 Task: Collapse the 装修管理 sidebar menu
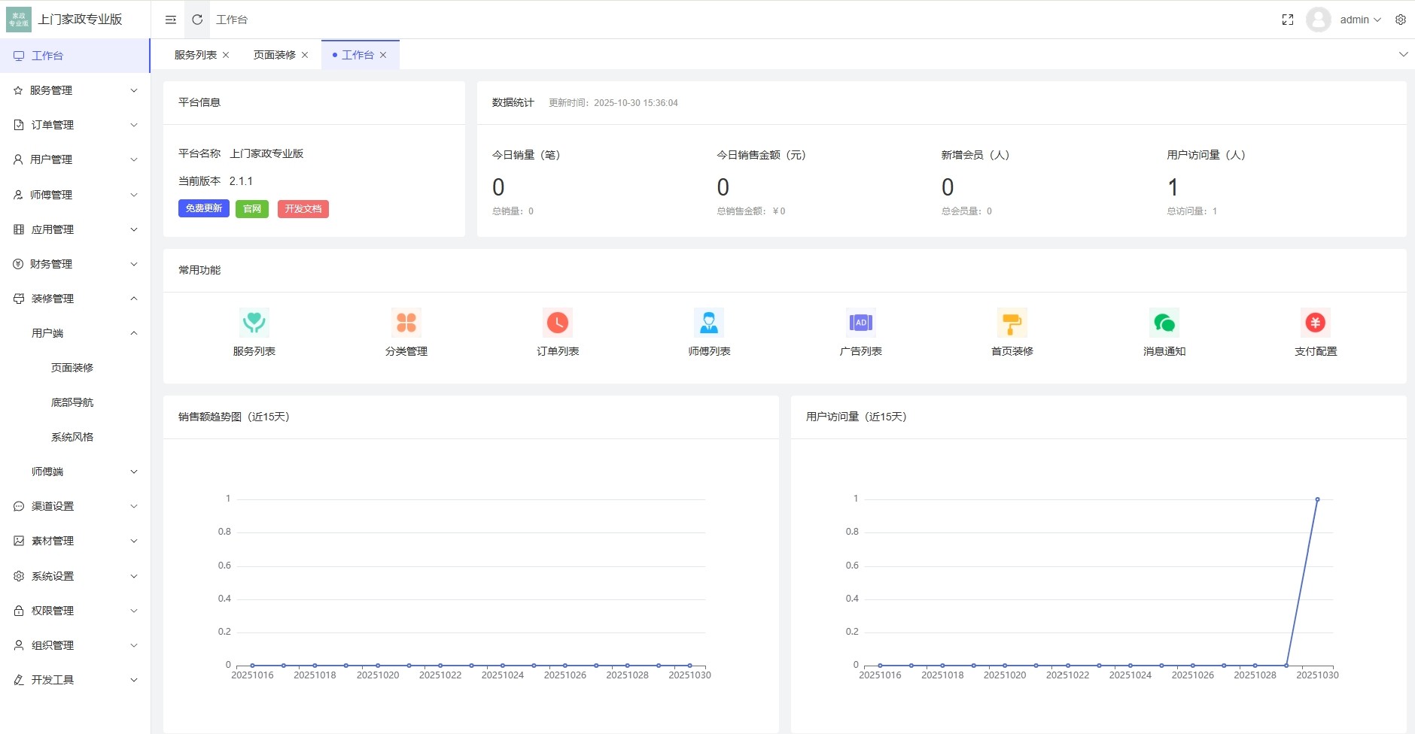click(75, 299)
